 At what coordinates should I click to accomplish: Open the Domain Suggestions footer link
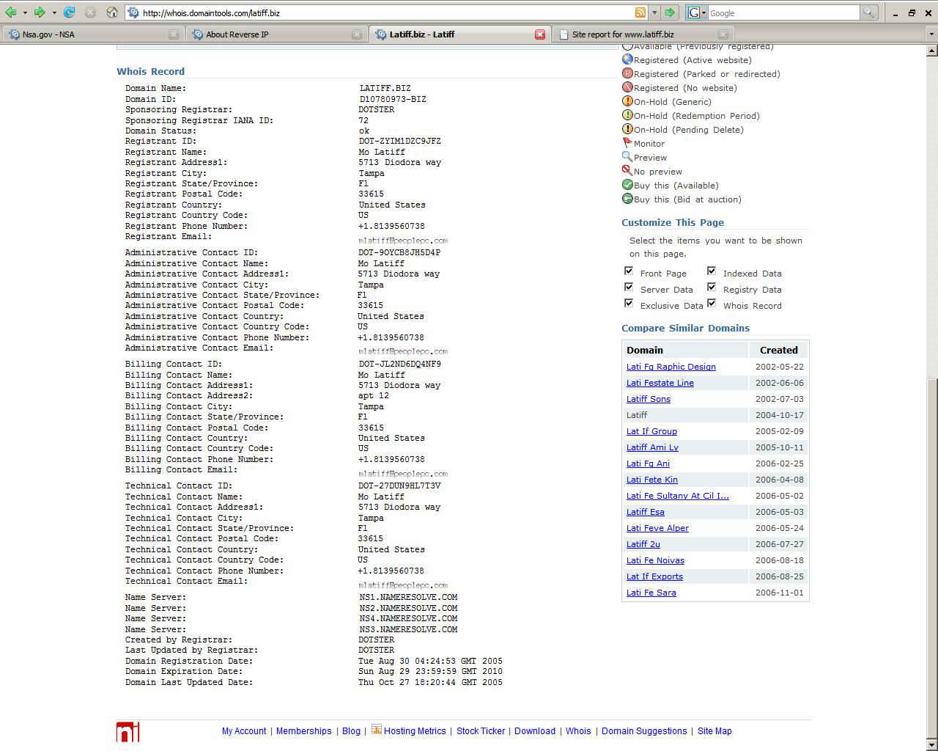pyautogui.click(x=643, y=731)
